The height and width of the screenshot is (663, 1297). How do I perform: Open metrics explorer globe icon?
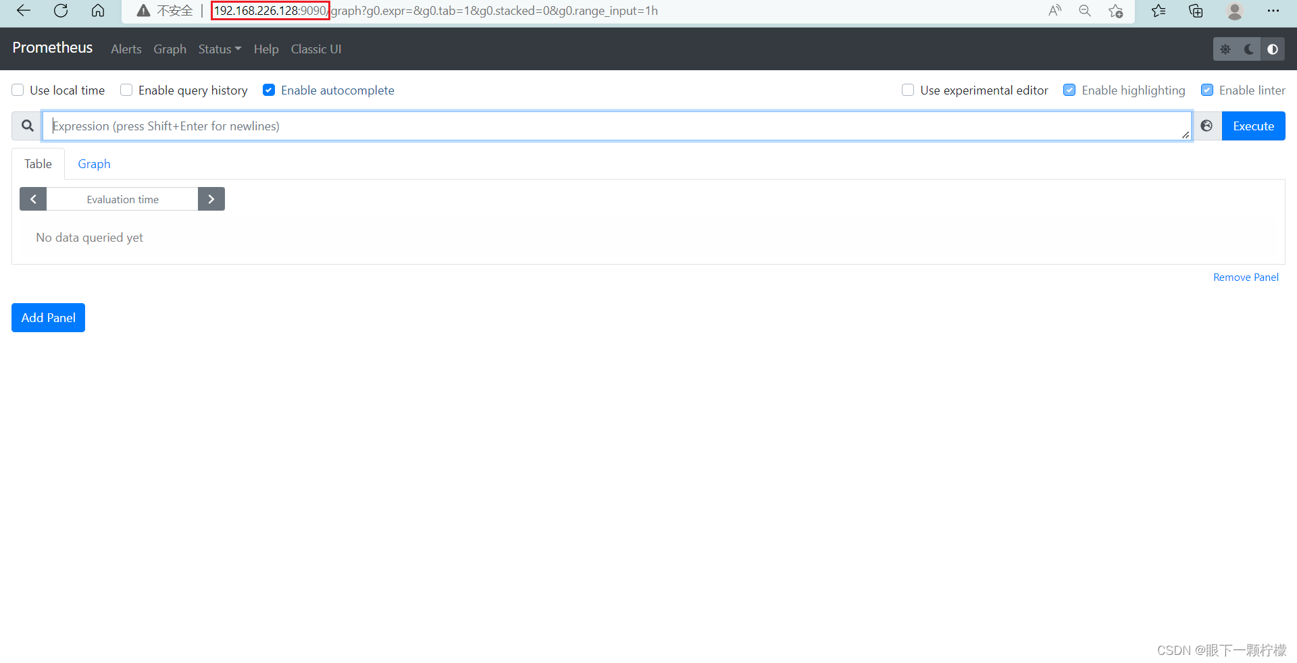1206,126
